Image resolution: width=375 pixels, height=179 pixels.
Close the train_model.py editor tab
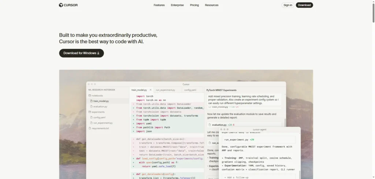pyautogui.click(x=150, y=90)
